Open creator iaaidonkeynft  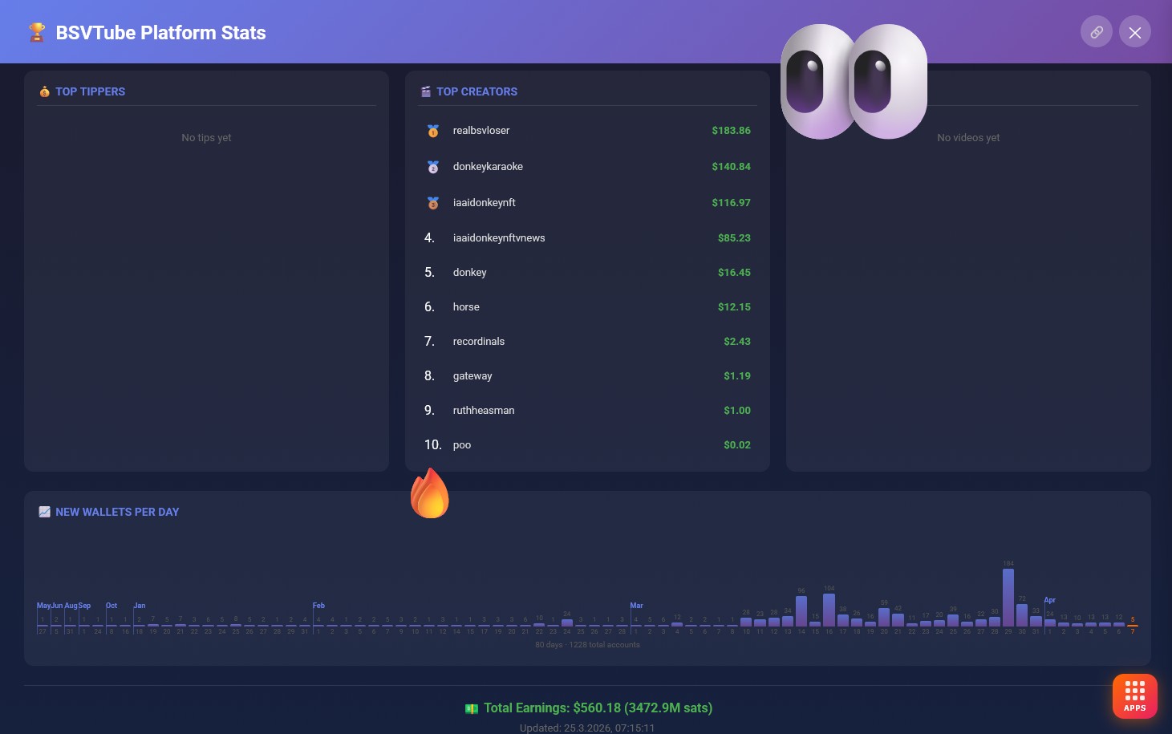484,203
